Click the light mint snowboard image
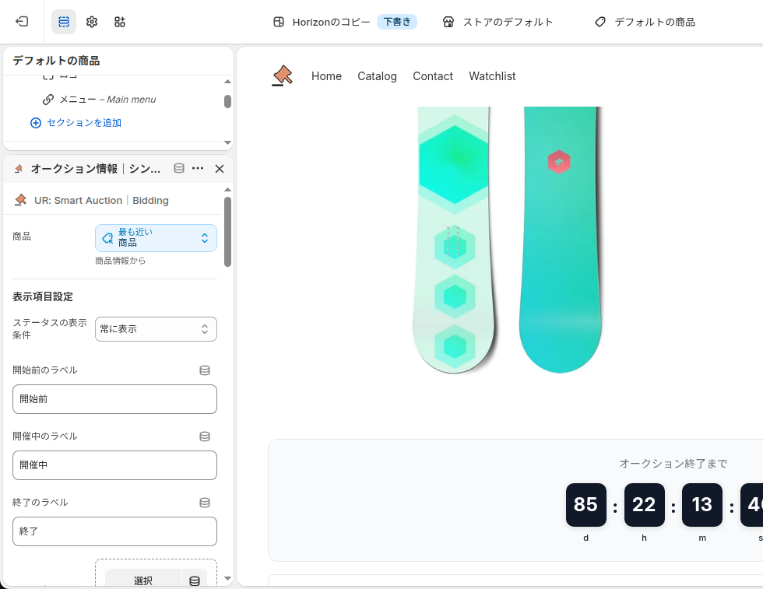This screenshot has height=589, width=763. pos(455,240)
